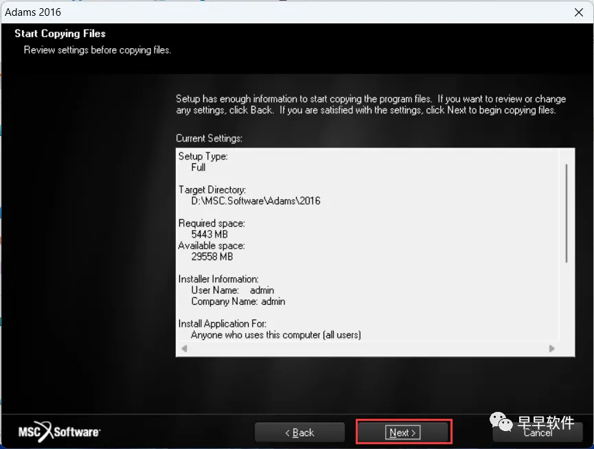Close the Adams 2016 installer window
594x449 pixels.
578,12
